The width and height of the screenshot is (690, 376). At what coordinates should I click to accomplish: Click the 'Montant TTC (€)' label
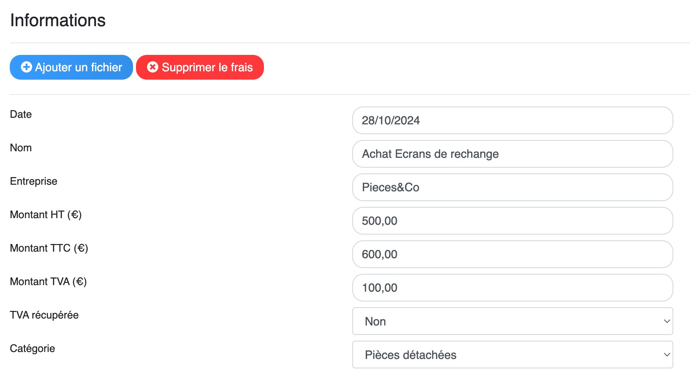point(49,248)
